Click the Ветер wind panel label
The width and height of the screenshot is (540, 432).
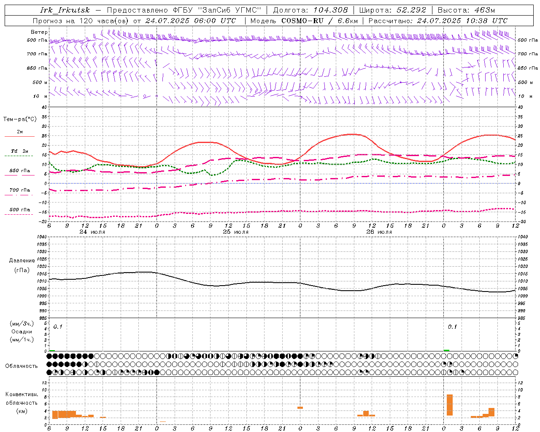click(39, 32)
